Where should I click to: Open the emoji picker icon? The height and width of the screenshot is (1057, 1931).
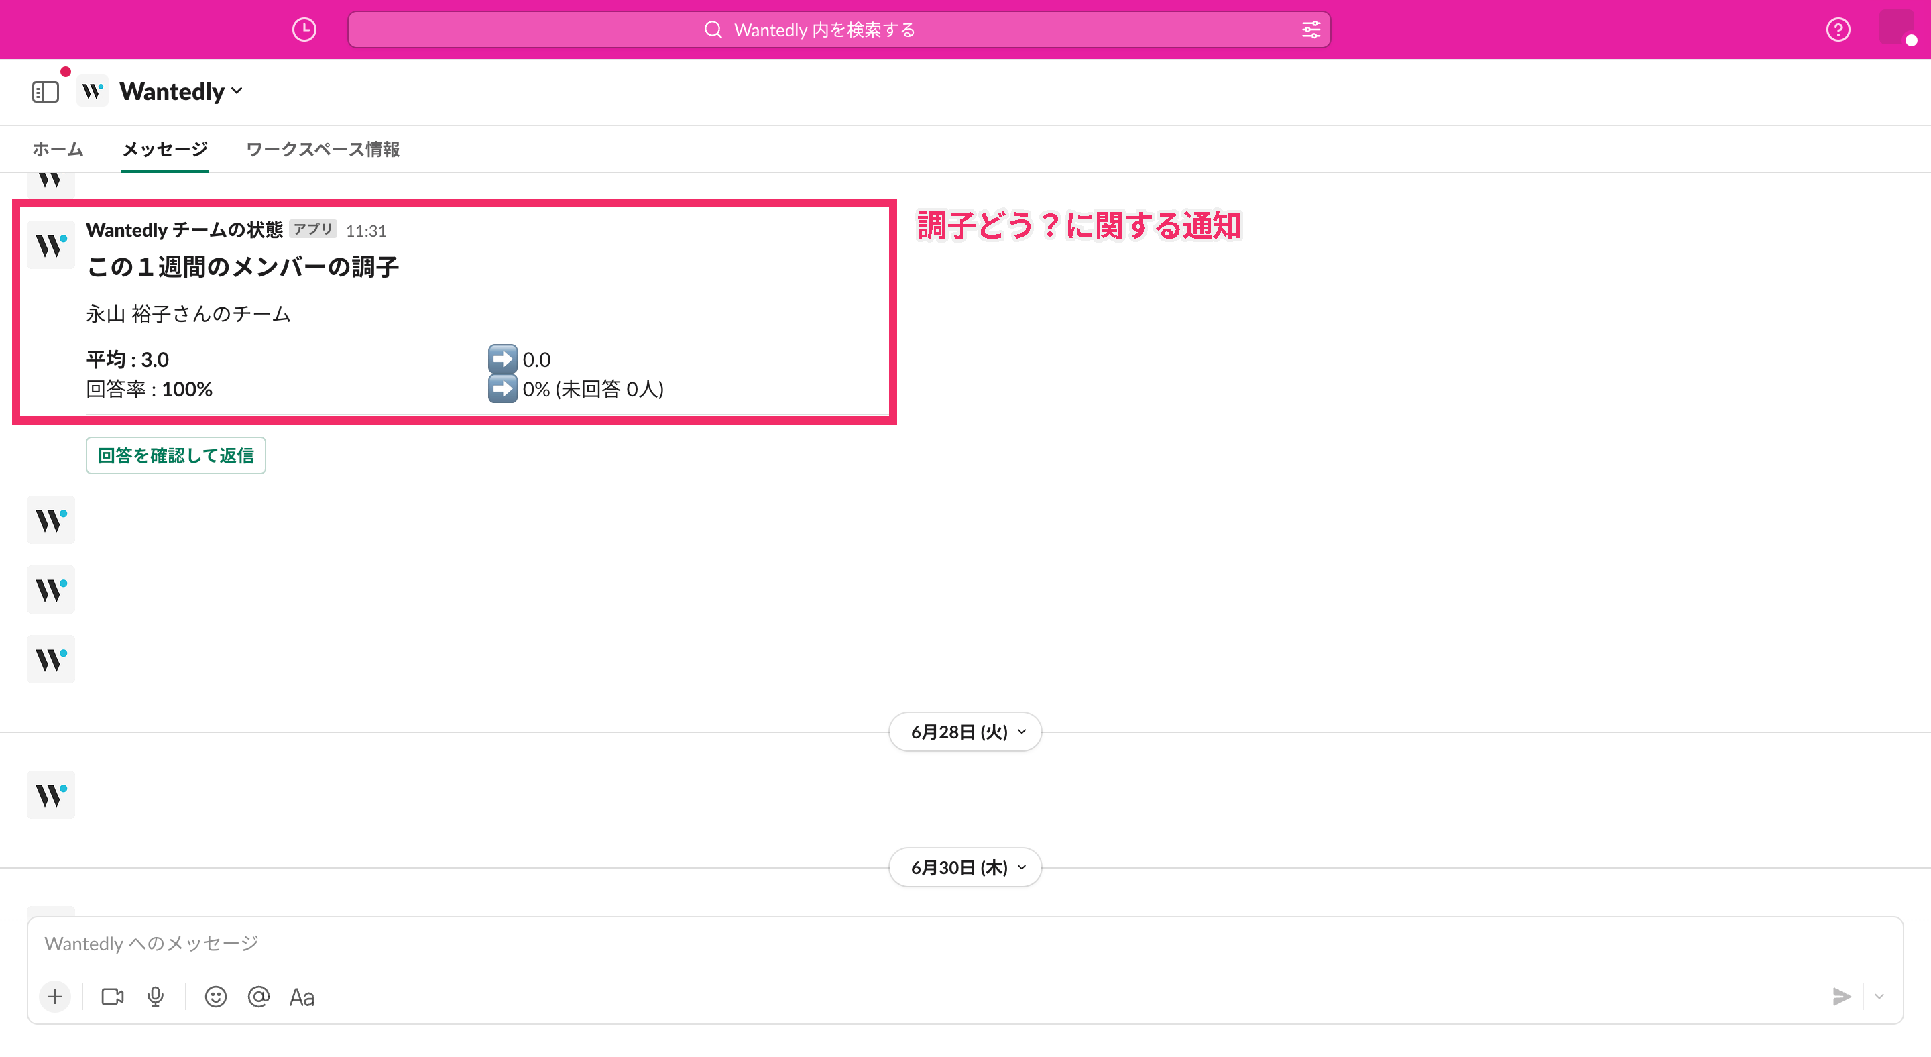click(x=216, y=996)
